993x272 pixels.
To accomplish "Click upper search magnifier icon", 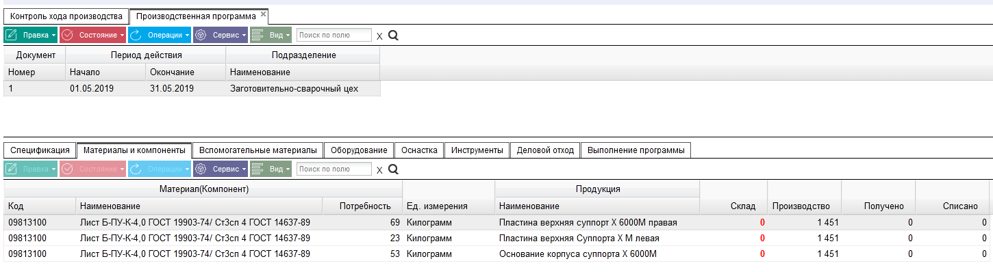I will [393, 35].
